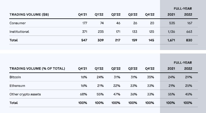Select total 2022 trading volume 830
This screenshot has width=206, height=113.
[189, 40]
